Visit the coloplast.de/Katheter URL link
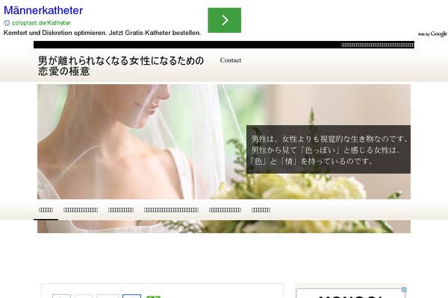The height and width of the screenshot is (298, 448). (x=41, y=23)
